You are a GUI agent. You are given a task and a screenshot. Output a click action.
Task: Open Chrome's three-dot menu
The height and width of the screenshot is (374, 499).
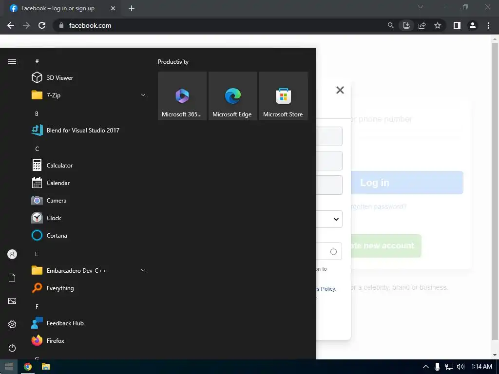[x=488, y=25]
